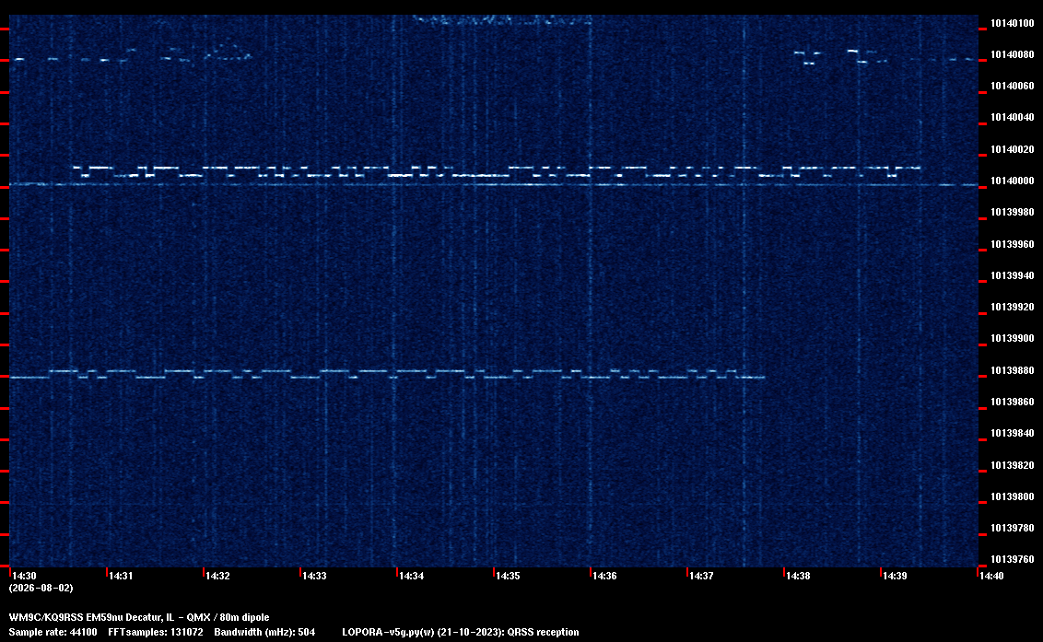The width and height of the screenshot is (1043, 642).
Task: Click the 10139780 frequency label
Action: point(1013,528)
